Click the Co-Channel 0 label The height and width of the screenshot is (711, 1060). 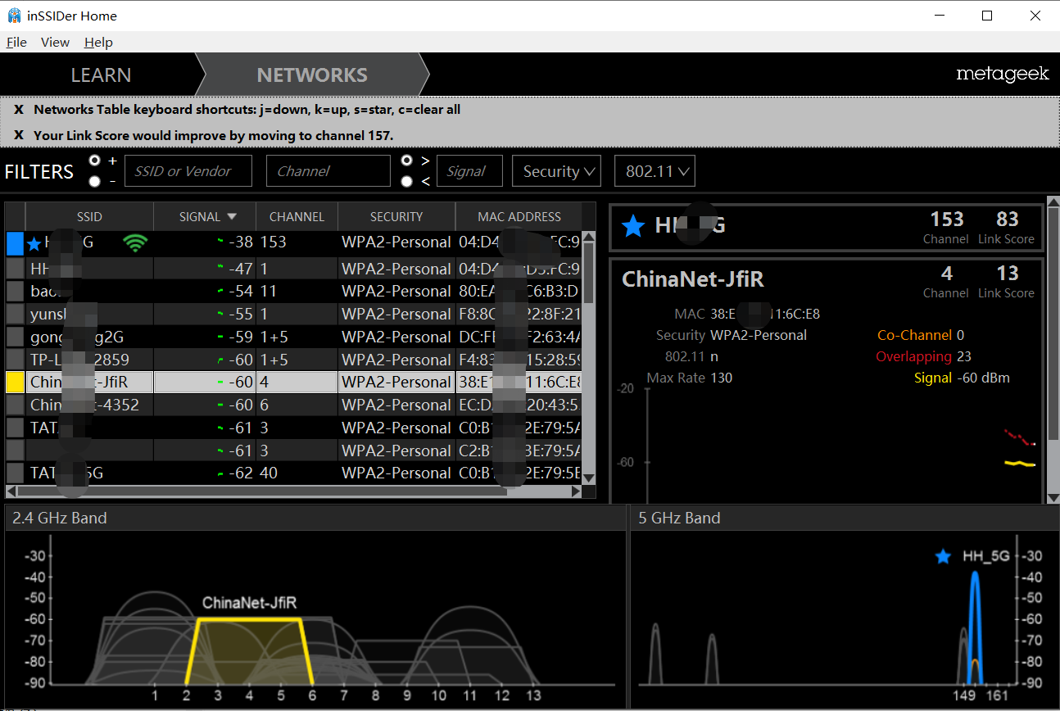[x=914, y=335]
